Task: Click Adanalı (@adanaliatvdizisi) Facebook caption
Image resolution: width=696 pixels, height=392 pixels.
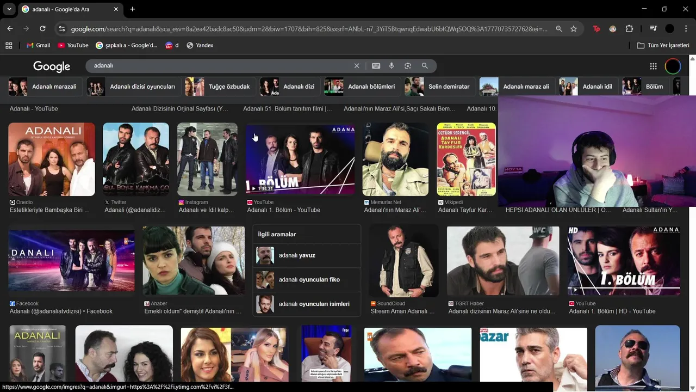Action: (61, 311)
